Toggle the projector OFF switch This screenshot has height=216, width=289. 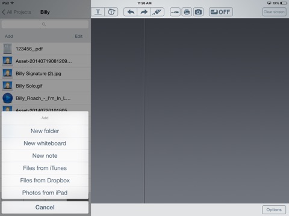[x=221, y=12]
